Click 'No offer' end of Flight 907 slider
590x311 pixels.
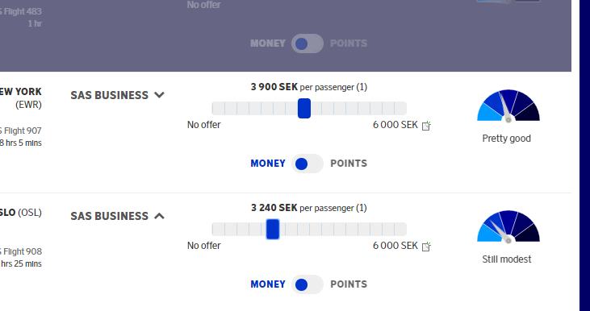pyautogui.click(x=204, y=125)
